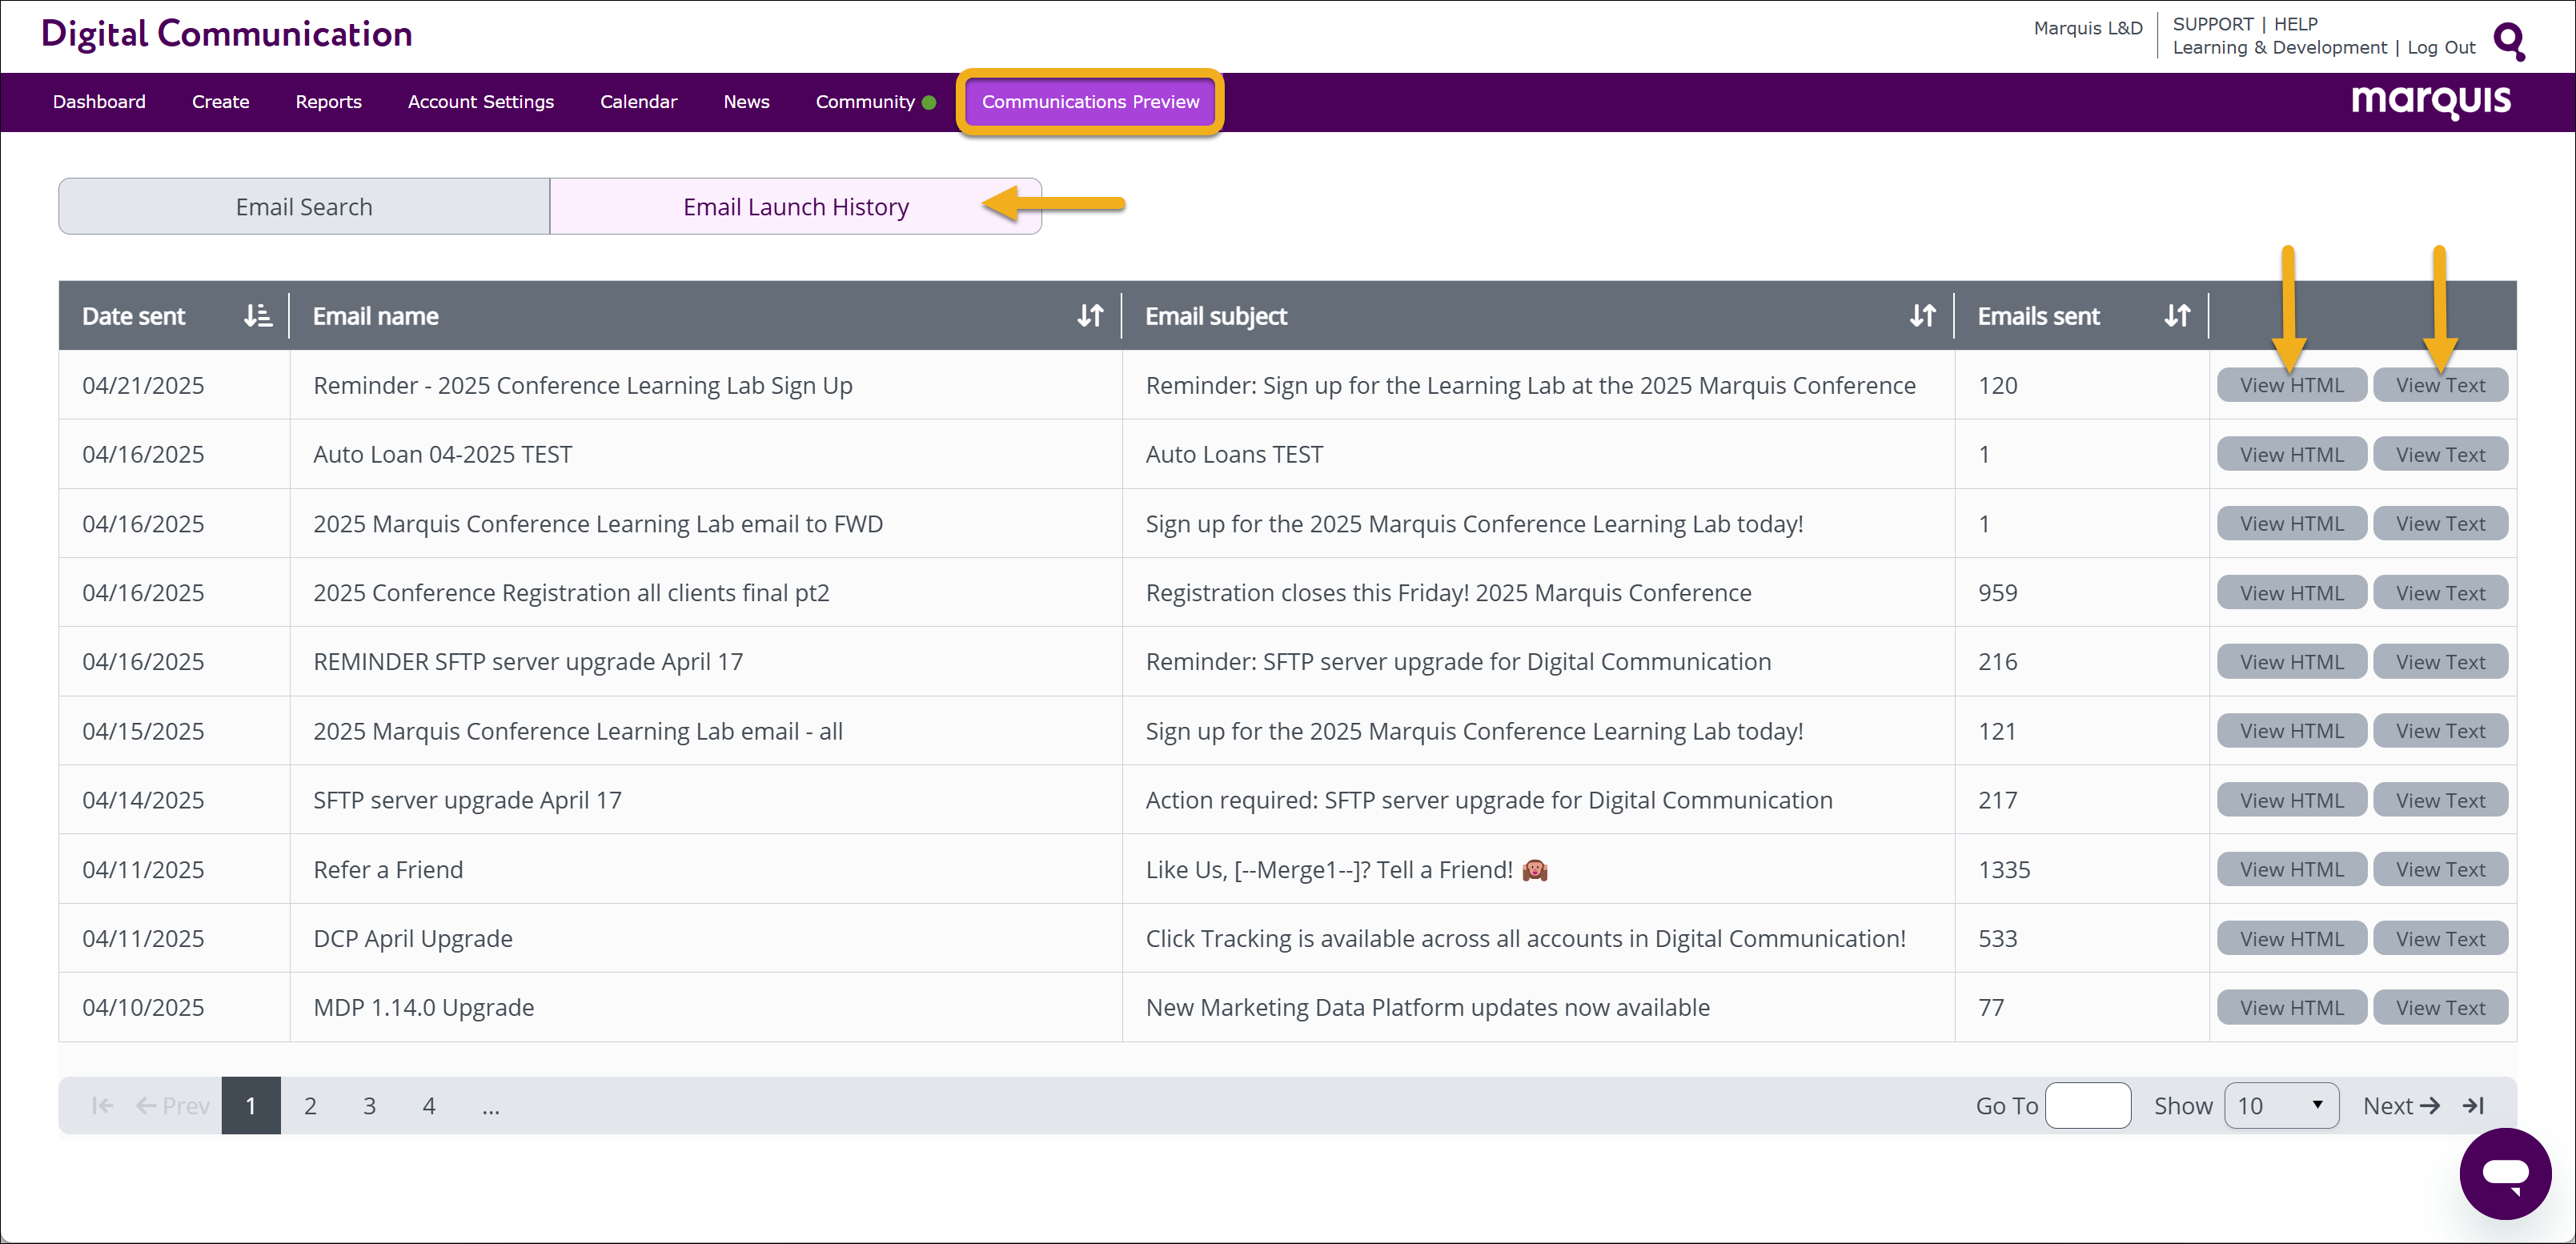
Task: Click the Prev page button
Action: tap(172, 1105)
